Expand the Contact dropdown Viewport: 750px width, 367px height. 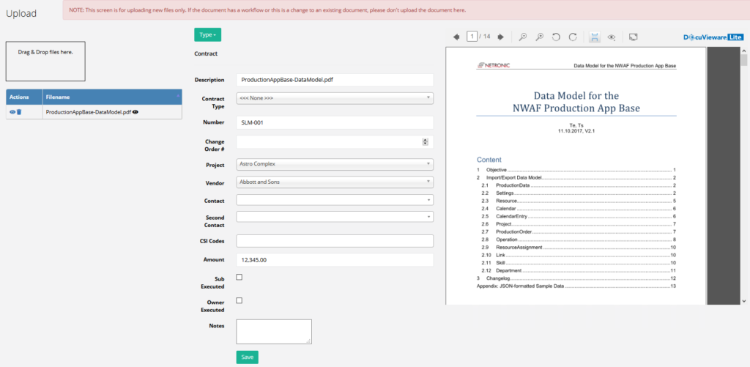click(335, 200)
